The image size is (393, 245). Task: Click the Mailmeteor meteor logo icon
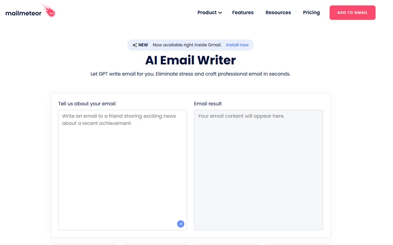50,10
